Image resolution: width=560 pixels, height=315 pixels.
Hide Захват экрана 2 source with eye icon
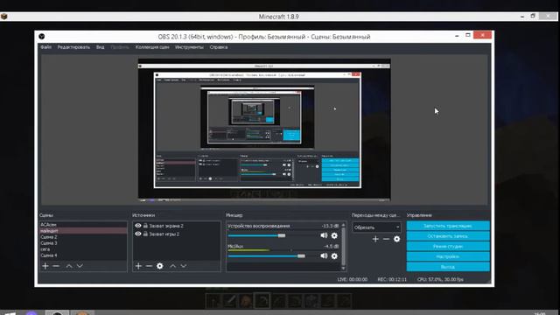[x=138, y=226]
